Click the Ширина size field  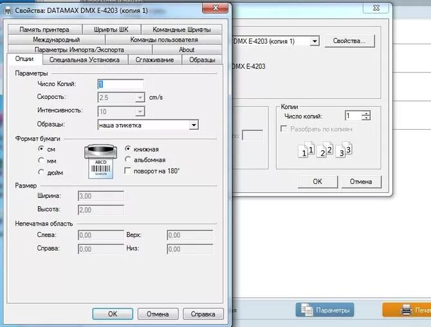tap(101, 196)
